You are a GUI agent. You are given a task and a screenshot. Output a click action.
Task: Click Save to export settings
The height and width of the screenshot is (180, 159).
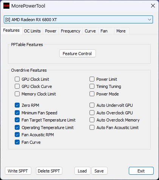click(99, 171)
